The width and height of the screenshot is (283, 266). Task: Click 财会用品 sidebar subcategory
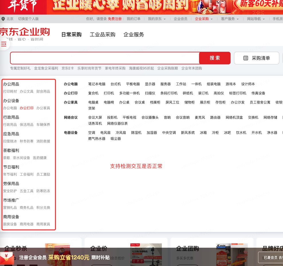click(x=43, y=91)
